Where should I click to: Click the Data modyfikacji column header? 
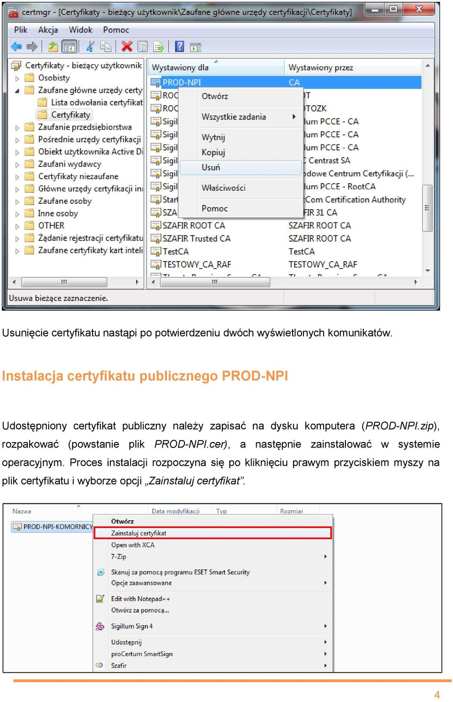[x=181, y=511]
